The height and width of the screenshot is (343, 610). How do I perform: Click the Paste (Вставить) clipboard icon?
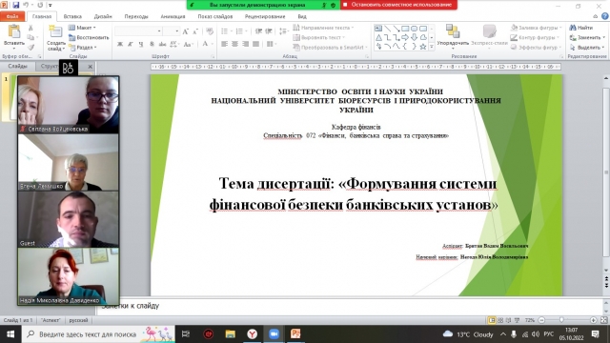click(14, 31)
